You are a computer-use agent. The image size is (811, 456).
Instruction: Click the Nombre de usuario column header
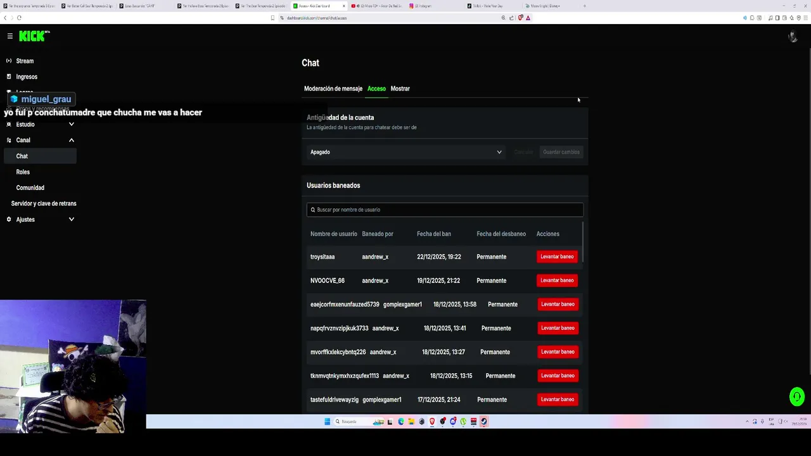pos(334,234)
